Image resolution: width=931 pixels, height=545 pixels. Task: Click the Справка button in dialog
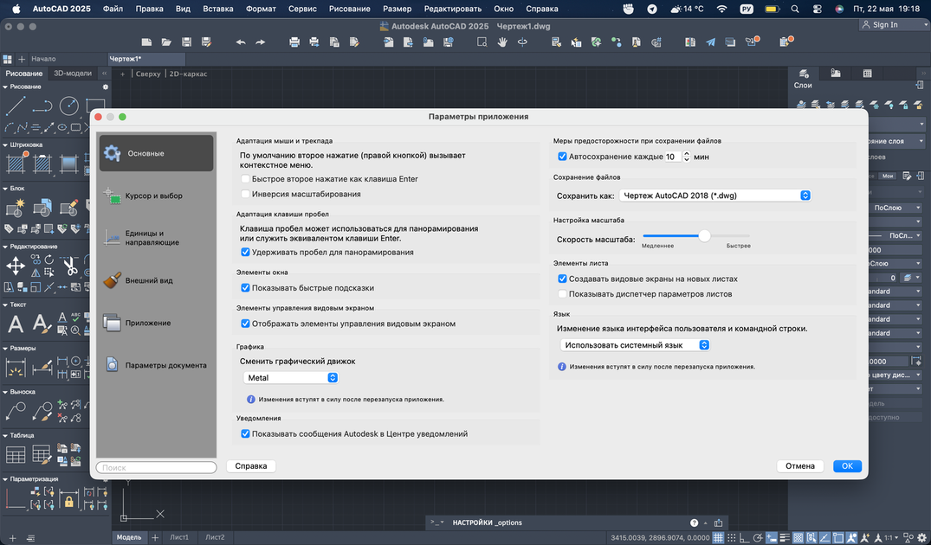[x=251, y=466]
